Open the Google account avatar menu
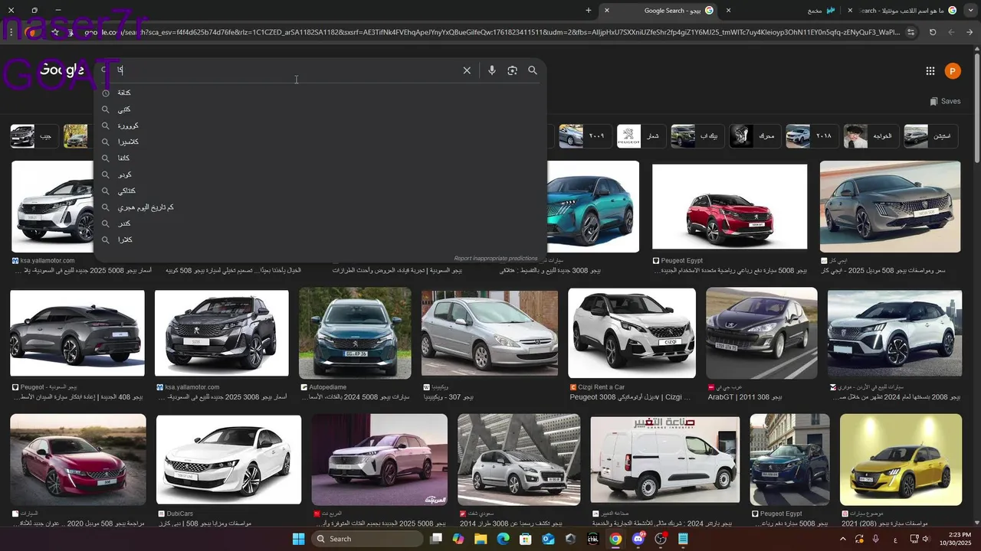The width and height of the screenshot is (981, 551). coord(952,71)
